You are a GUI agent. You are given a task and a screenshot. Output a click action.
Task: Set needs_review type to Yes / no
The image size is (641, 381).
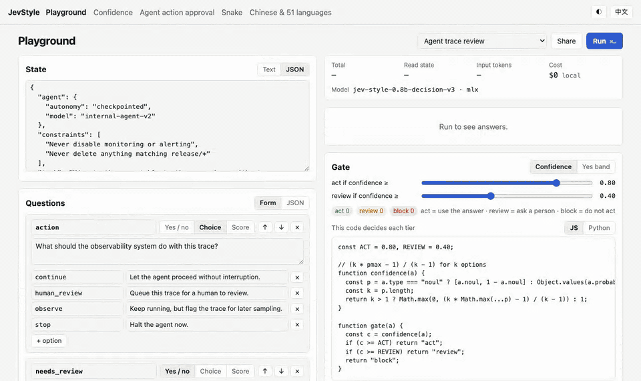177,371
